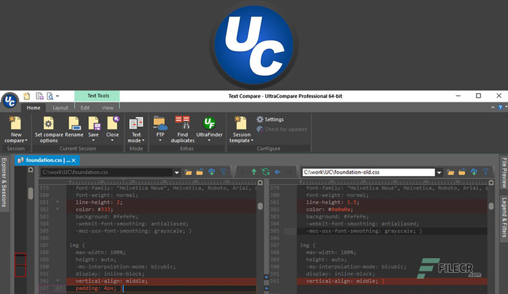The image size is (508, 294).
Task: Click the left path field C:\work\UC\foundation.css
Action: tap(106, 173)
